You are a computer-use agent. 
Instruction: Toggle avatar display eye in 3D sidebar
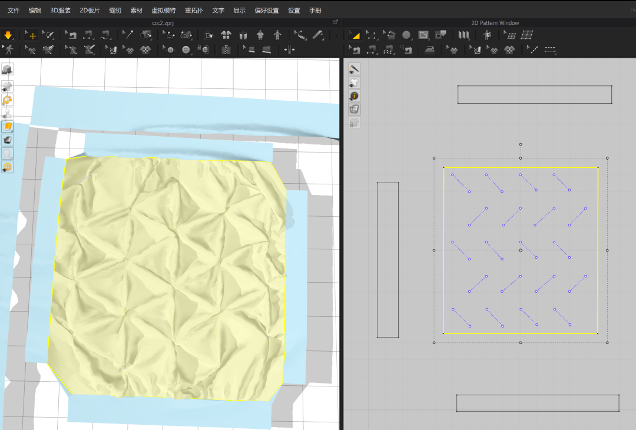(x=7, y=113)
